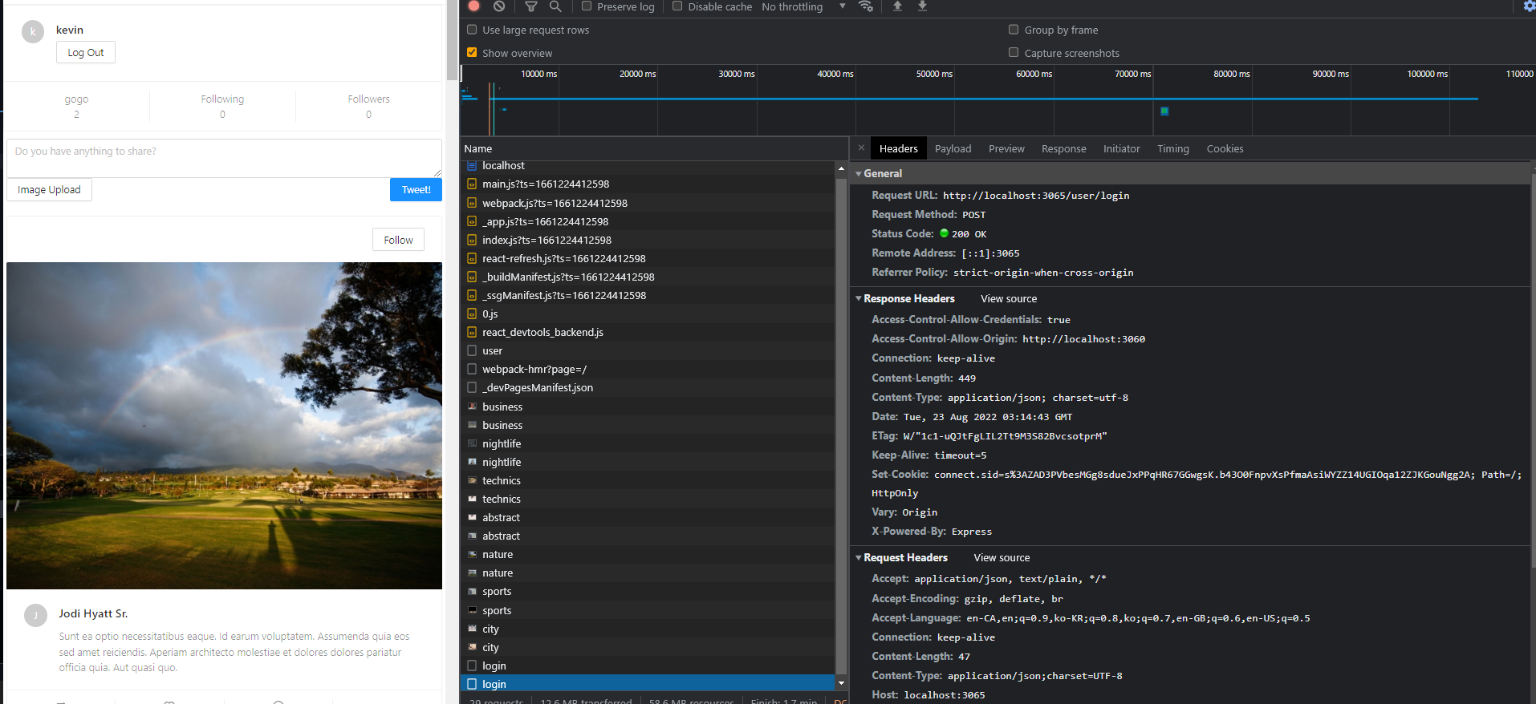Switch to the Headers tab
Image resolution: width=1536 pixels, height=704 pixels.
[x=898, y=148]
